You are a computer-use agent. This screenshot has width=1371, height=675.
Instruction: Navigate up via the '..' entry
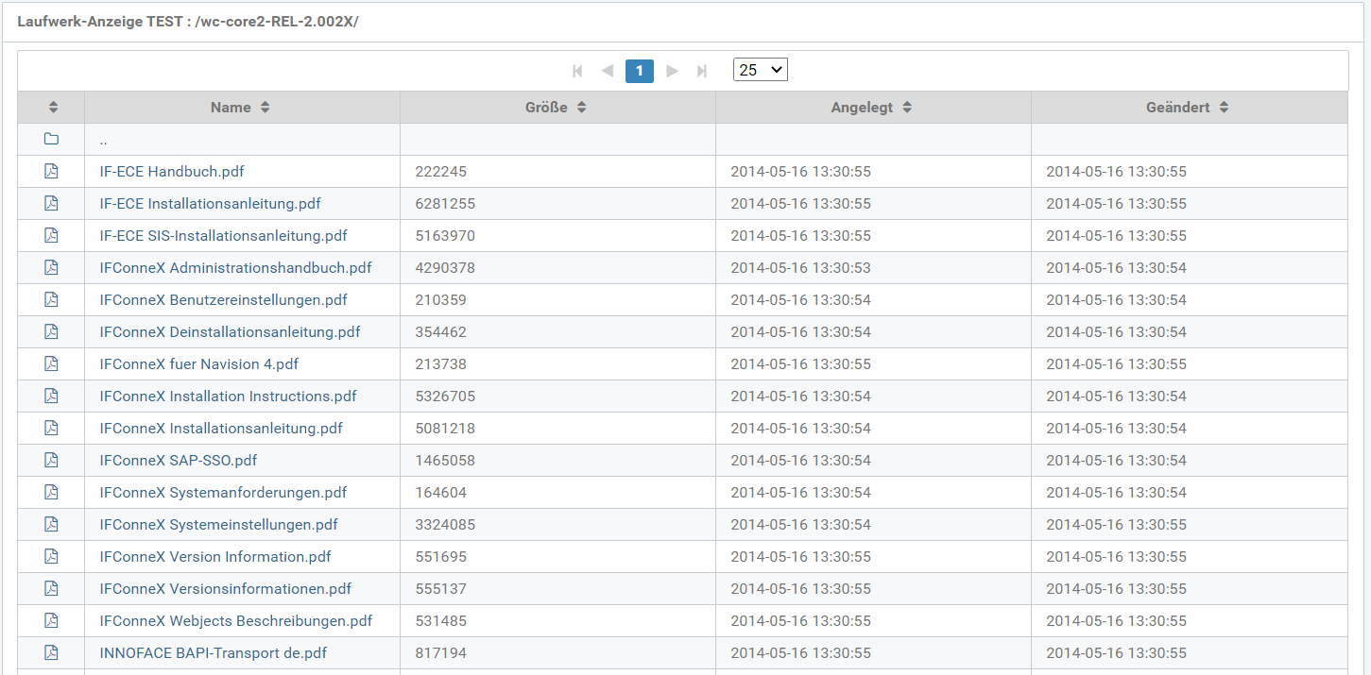[103, 141]
